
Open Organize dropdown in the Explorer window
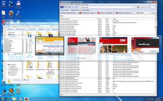[x=10, y=29]
